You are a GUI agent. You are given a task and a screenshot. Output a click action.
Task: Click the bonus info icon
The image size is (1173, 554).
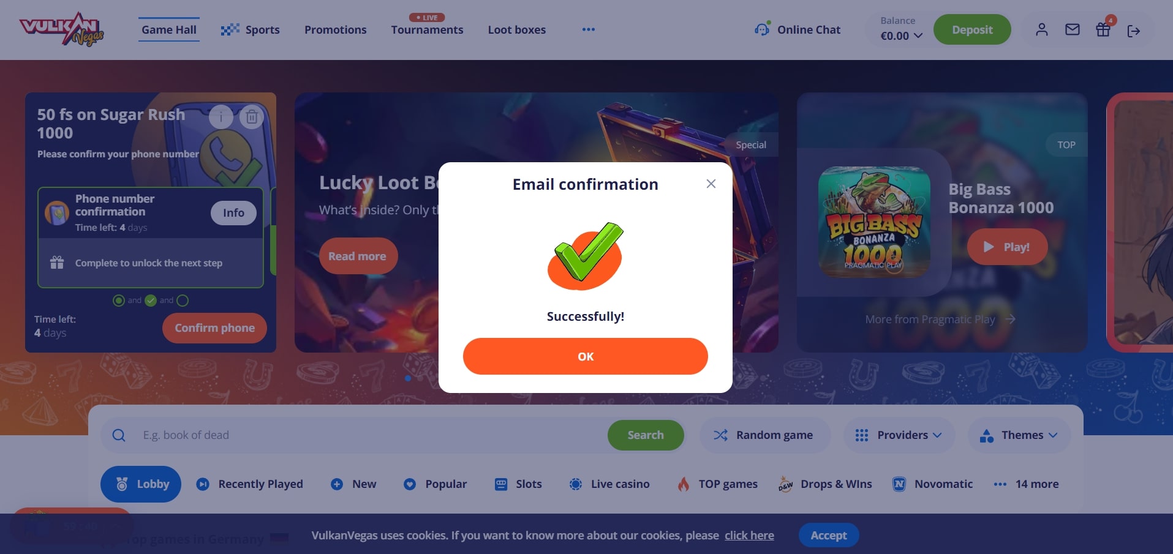tap(221, 116)
